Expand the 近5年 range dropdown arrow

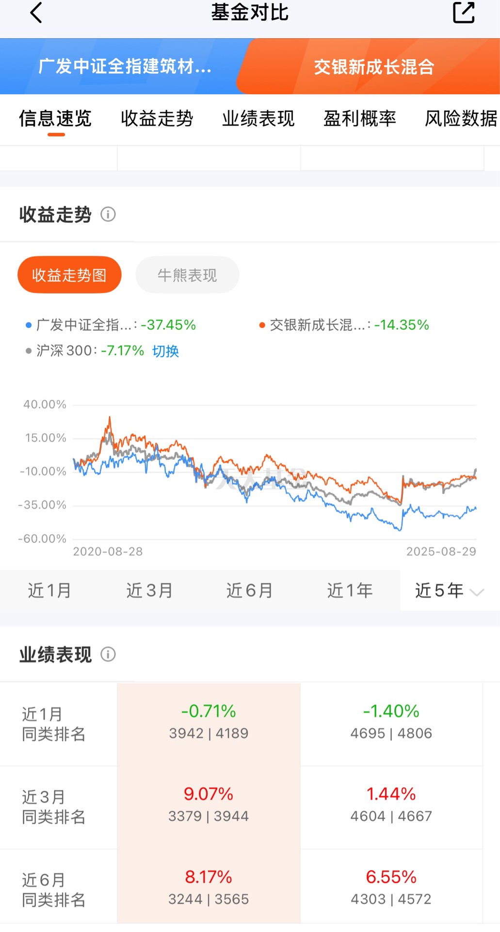(x=477, y=592)
